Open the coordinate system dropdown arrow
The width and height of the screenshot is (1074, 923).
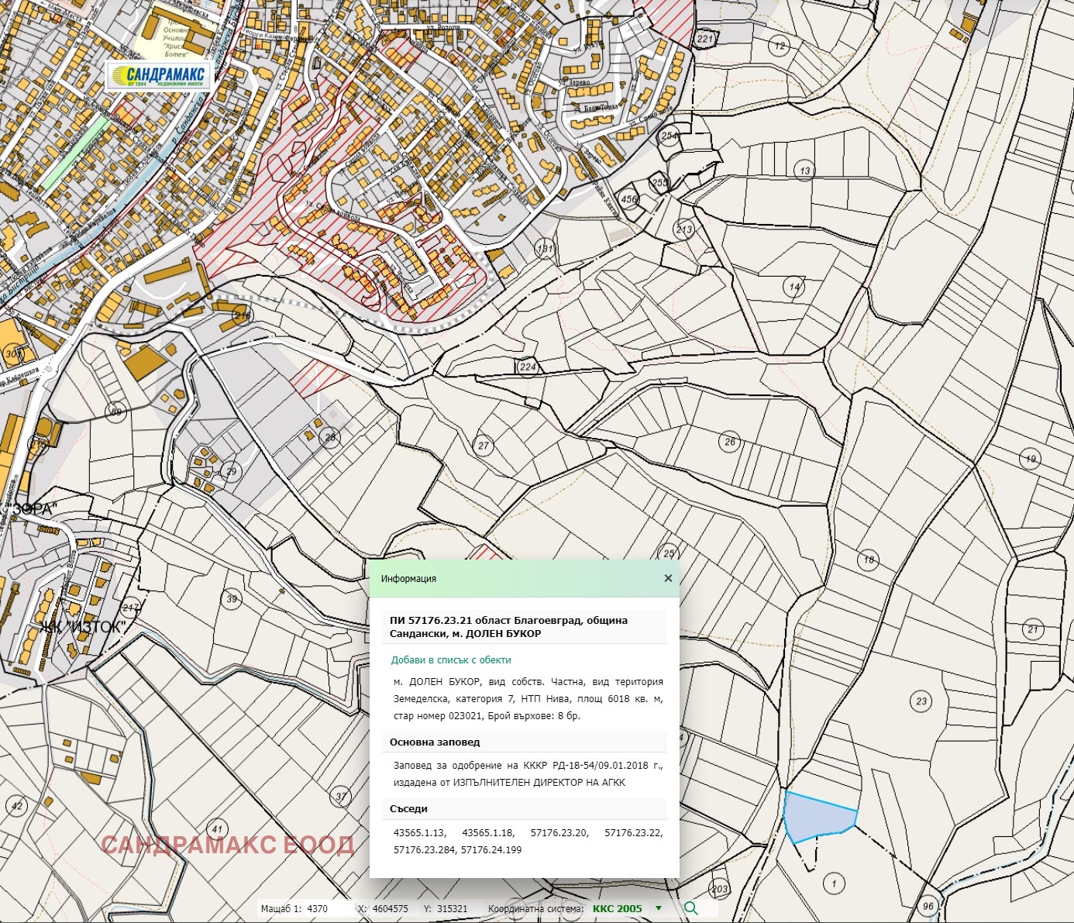pyautogui.click(x=659, y=908)
